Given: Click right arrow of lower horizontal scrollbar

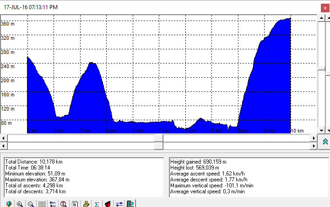Looking at the screenshot, I should pyautogui.click(x=313, y=145).
